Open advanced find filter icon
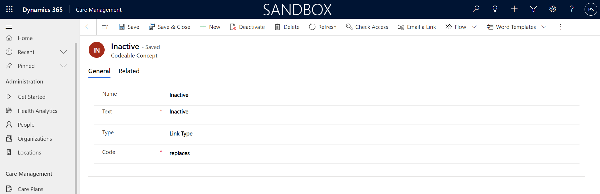 [x=533, y=9]
